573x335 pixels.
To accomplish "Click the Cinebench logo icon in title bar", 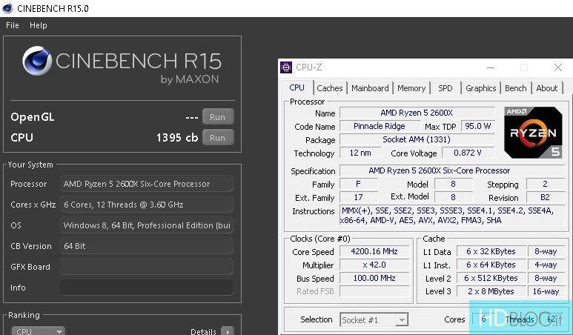I will click(7, 8).
